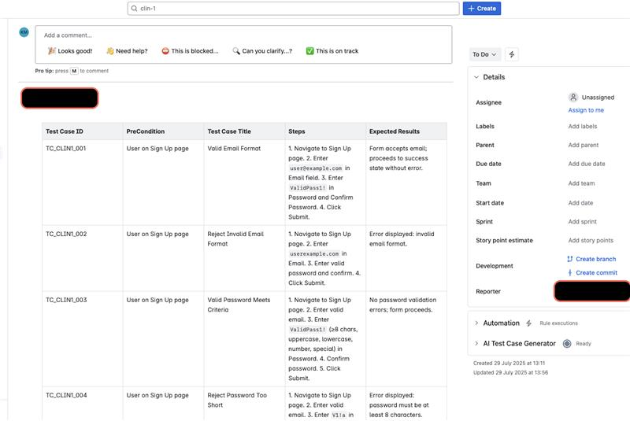630x421 pixels.
Task: Expand the AI Test Case Generator panel
Action: point(476,344)
